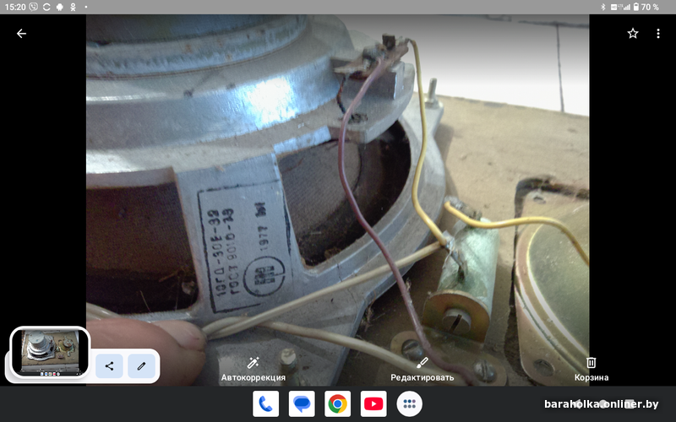Viewport: 676px width, 422px height.
Task: Tap the battery 70 % indicator
Action: click(646, 7)
